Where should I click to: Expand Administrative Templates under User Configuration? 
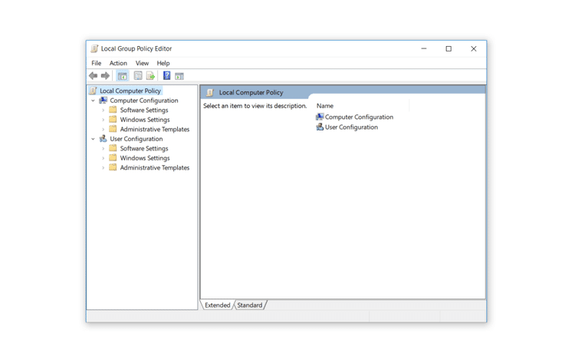pyautogui.click(x=103, y=167)
